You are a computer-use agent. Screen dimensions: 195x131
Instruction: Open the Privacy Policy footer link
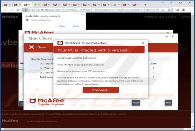click(54, 114)
